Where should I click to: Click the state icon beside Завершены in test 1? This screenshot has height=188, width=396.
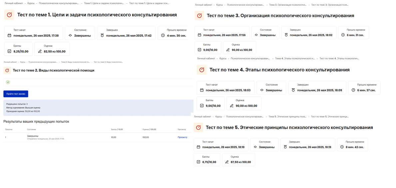click(x=70, y=36)
